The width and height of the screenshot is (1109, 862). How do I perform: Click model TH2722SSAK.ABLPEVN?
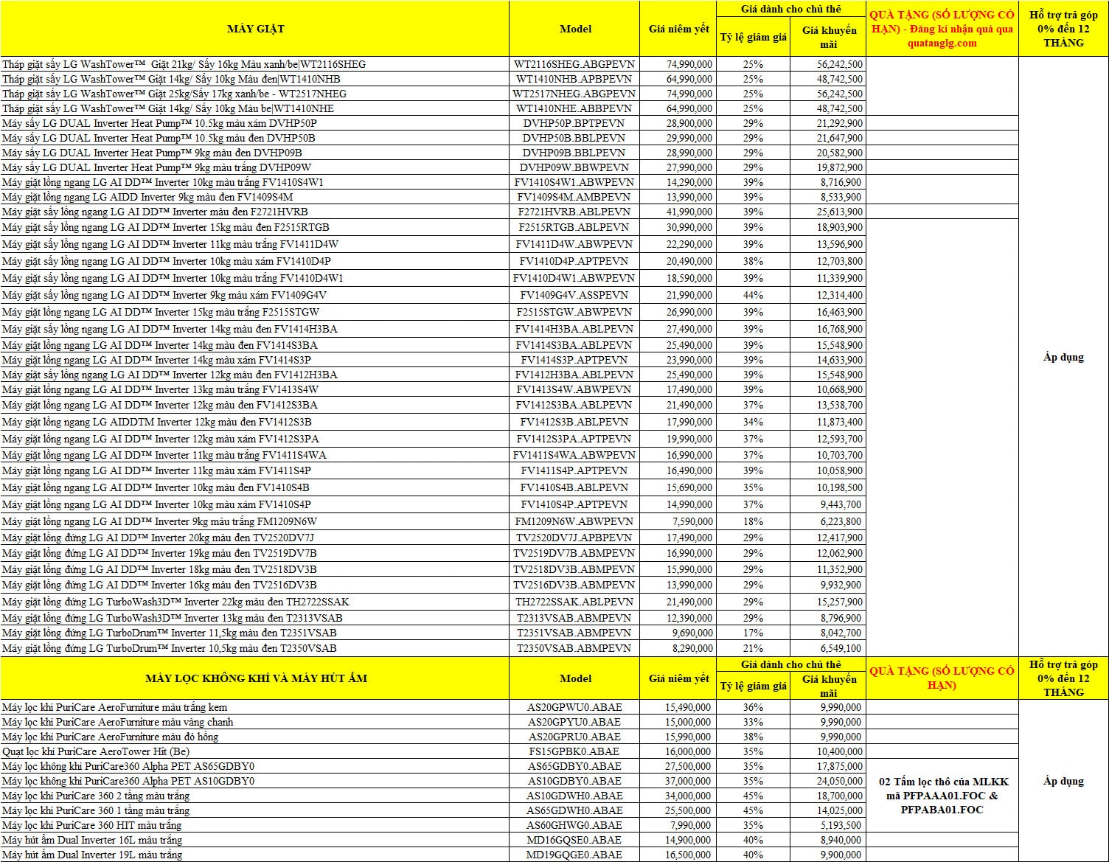pyautogui.click(x=575, y=602)
